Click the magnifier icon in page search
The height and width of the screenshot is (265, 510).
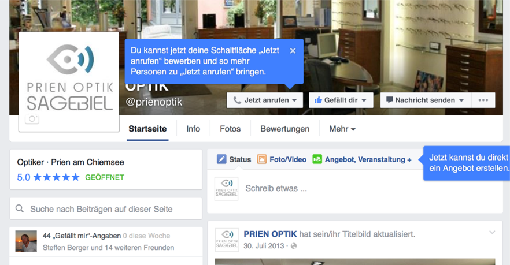coord(20,209)
